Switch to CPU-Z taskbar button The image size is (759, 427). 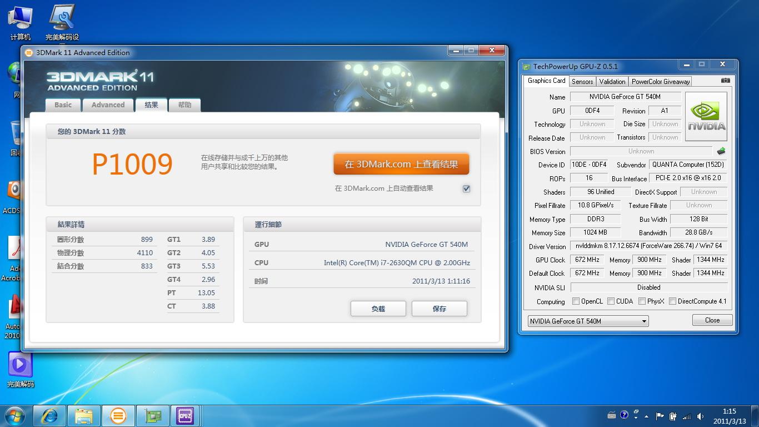[x=185, y=416]
